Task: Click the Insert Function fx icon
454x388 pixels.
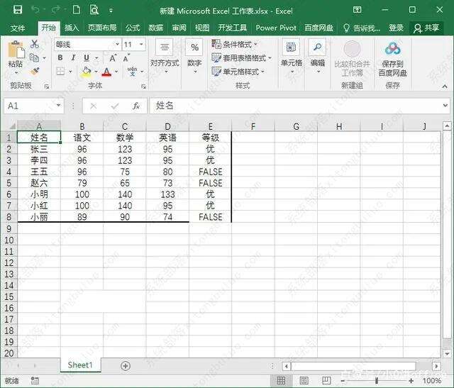Action: click(x=136, y=106)
